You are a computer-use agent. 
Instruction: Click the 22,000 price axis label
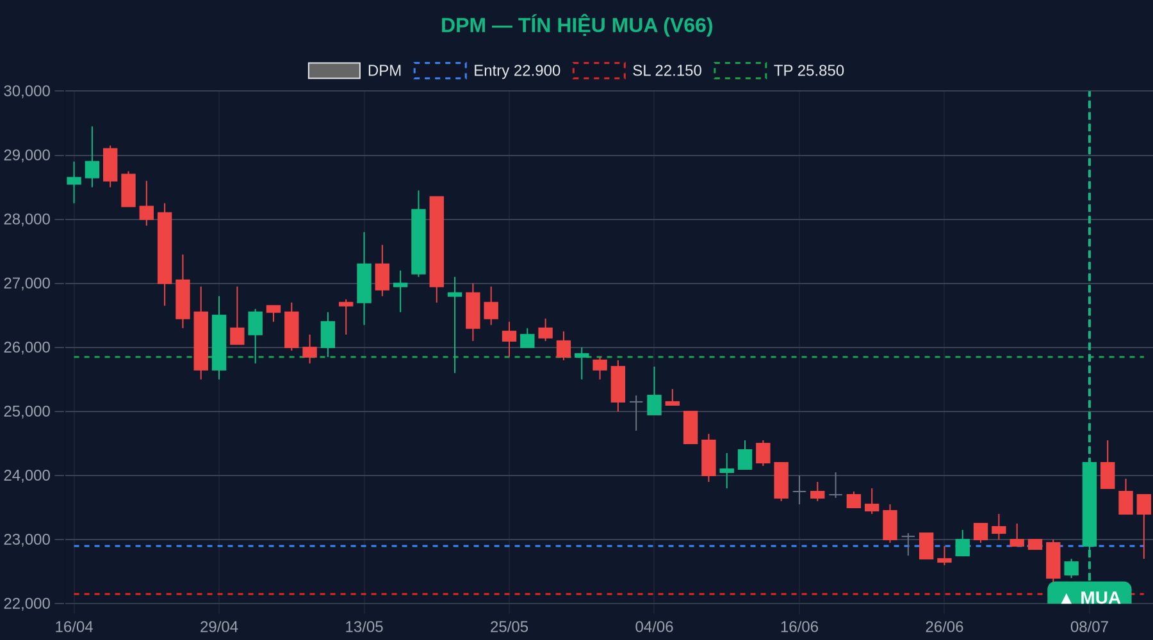[27, 604]
